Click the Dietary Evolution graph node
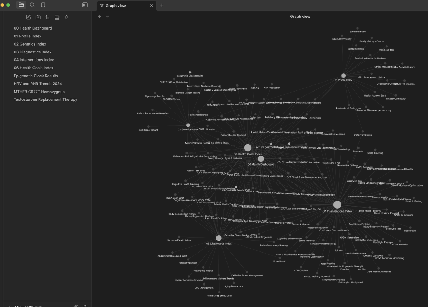The image size is (428, 307). (363, 131)
